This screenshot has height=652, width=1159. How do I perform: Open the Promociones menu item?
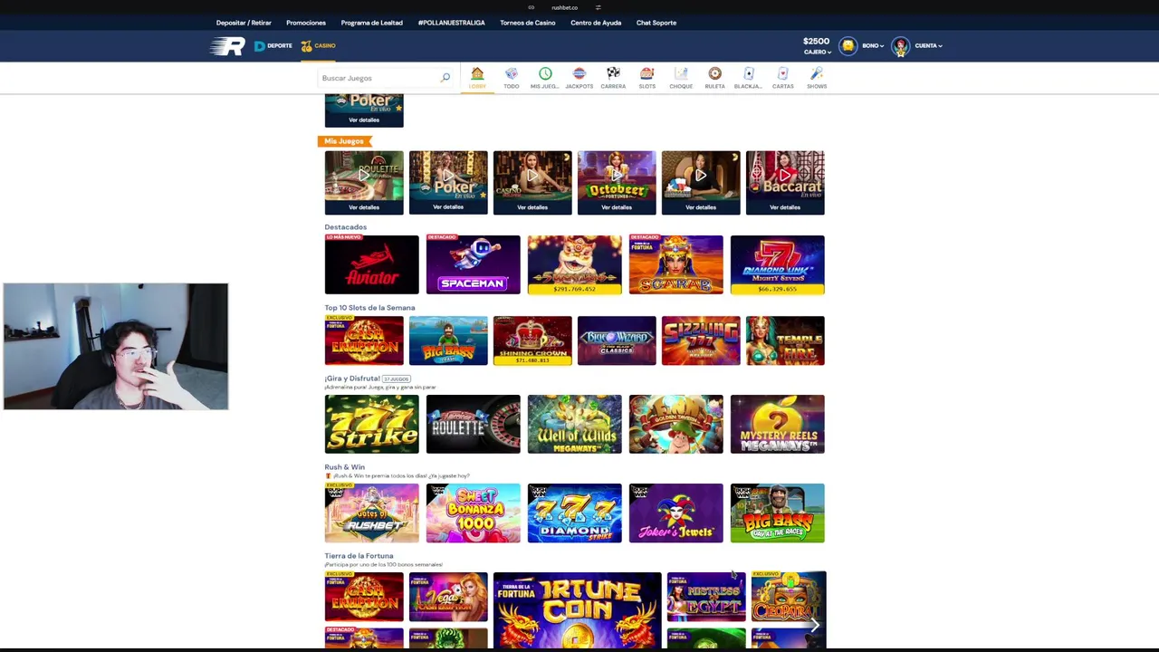[306, 23]
